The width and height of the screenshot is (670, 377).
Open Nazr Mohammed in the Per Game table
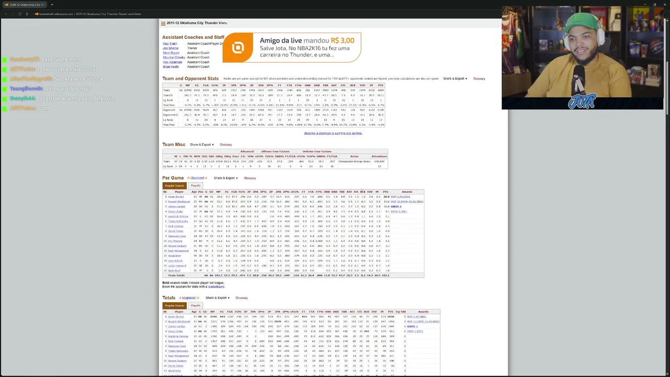(x=178, y=251)
